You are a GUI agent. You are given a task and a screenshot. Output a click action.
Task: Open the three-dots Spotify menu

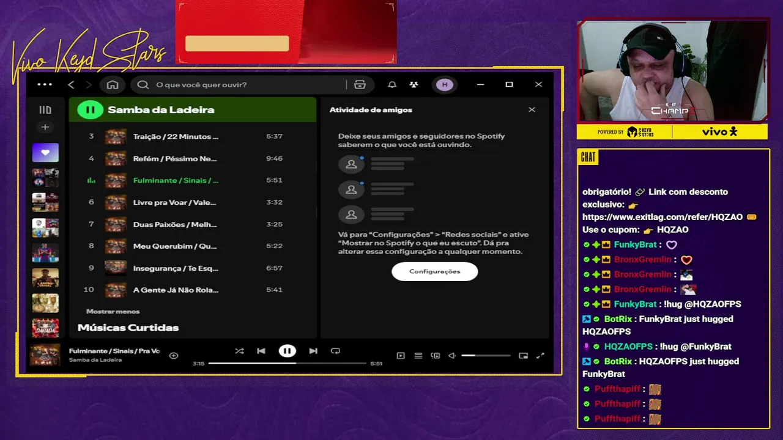tap(45, 85)
